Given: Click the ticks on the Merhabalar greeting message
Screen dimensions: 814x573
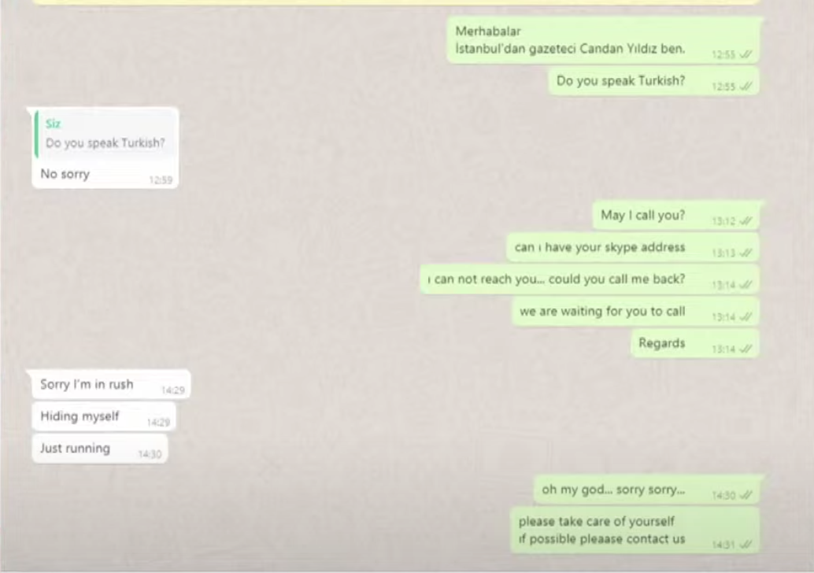Looking at the screenshot, I should 746,54.
